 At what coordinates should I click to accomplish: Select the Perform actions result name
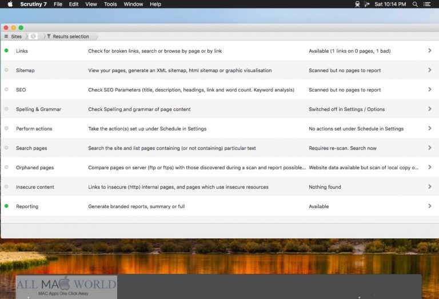click(x=34, y=129)
